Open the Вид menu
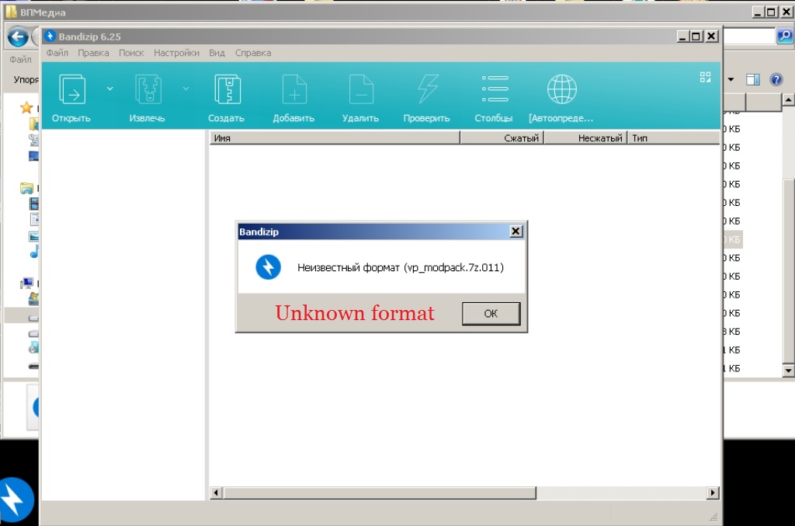 217,53
